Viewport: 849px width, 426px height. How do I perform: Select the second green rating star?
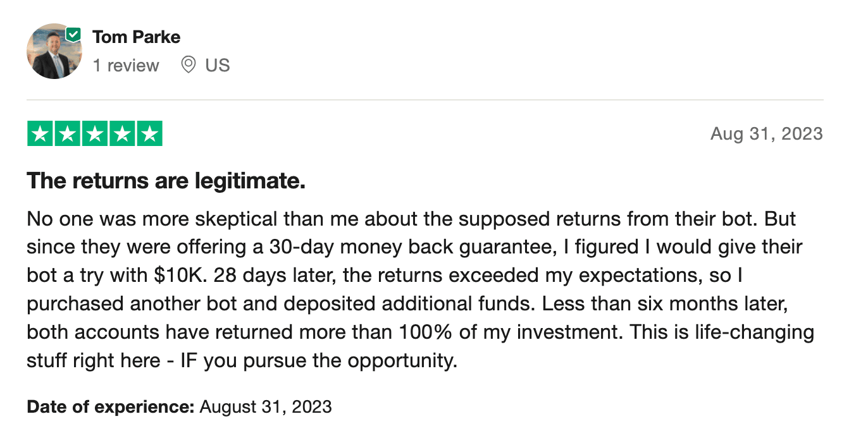tap(68, 133)
